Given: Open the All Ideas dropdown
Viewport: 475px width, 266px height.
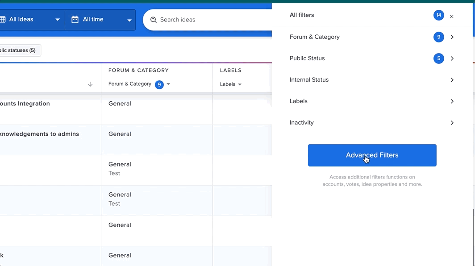Looking at the screenshot, I should click(x=57, y=19).
